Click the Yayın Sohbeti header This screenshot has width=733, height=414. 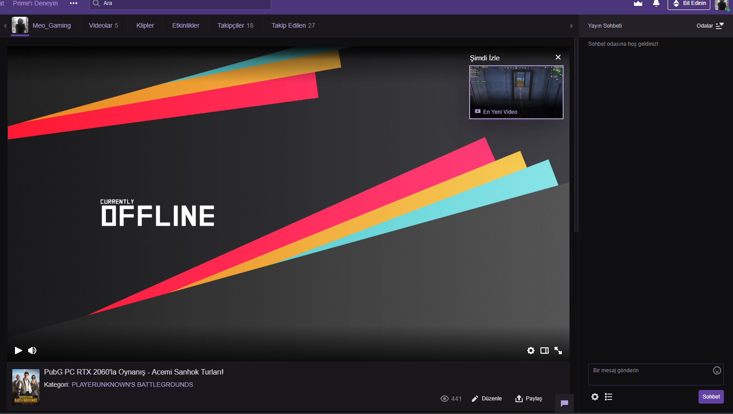605,26
